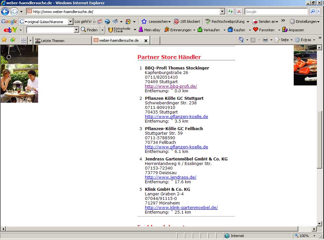Open the Favorites Center star icon
The height and width of the screenshot is (240, 324).
point(4,40)
